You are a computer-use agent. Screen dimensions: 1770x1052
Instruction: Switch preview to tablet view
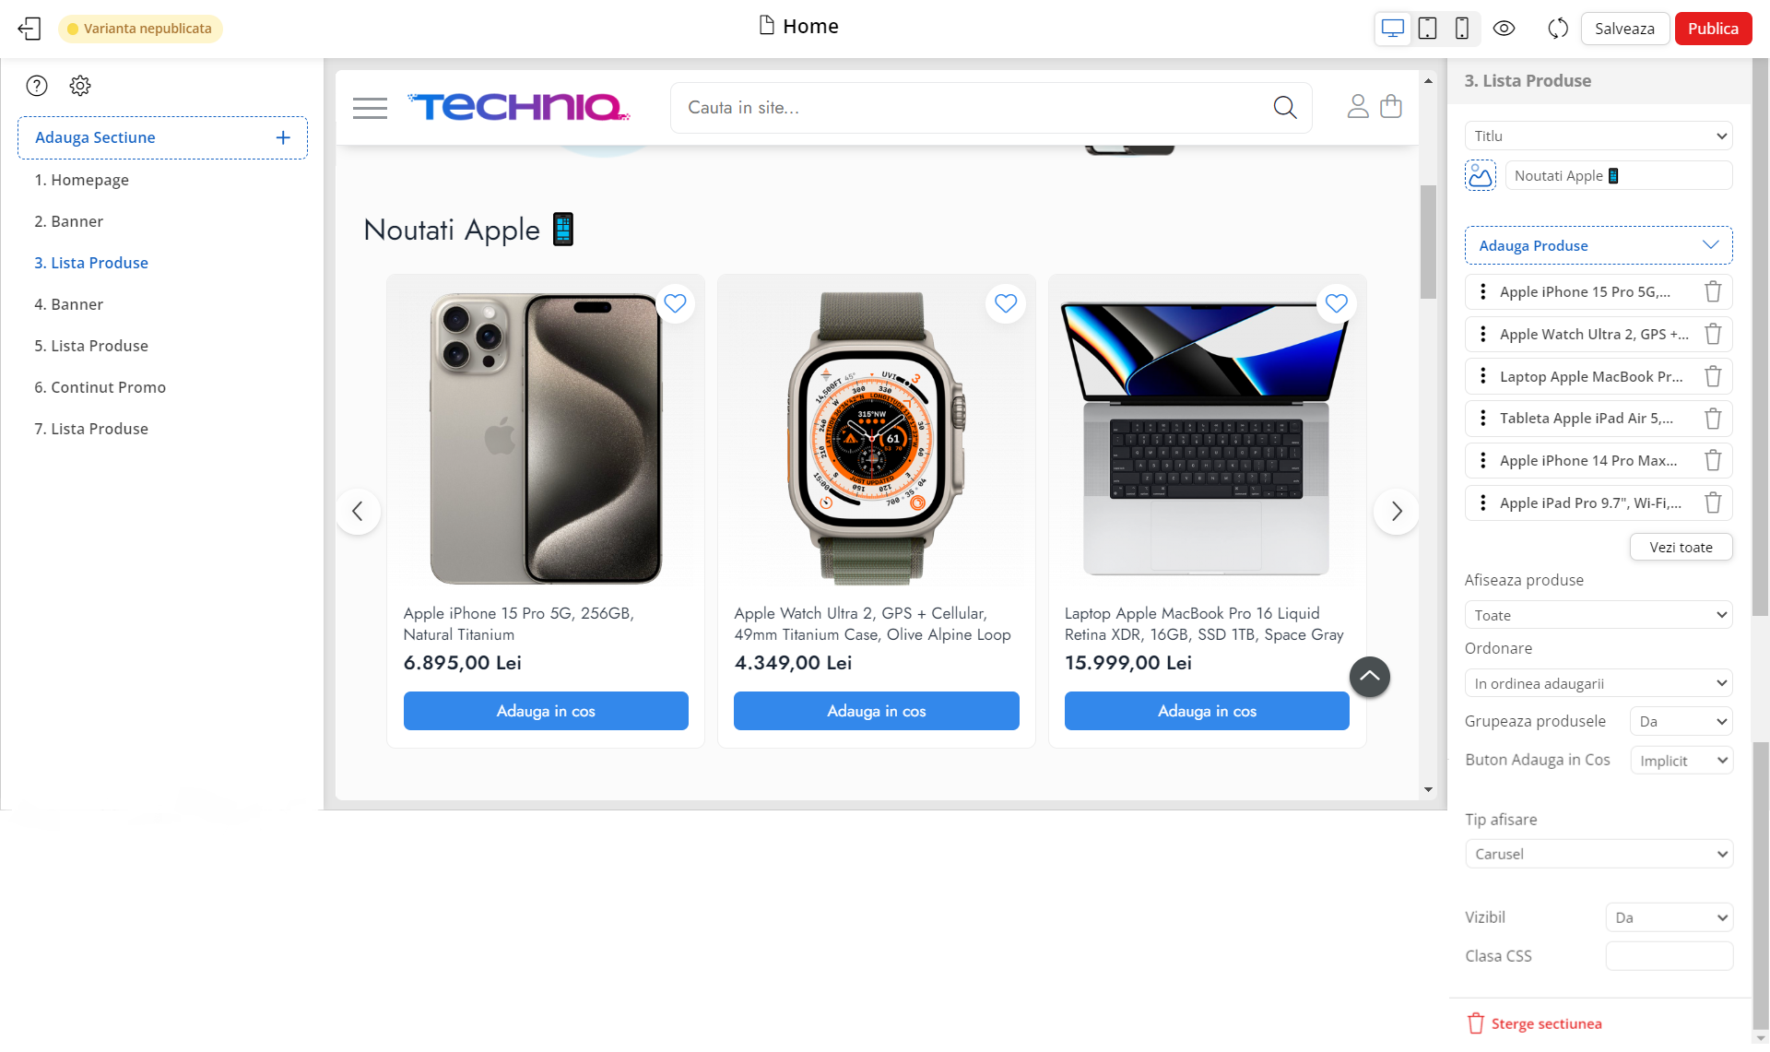click(x=1427, y=29)
